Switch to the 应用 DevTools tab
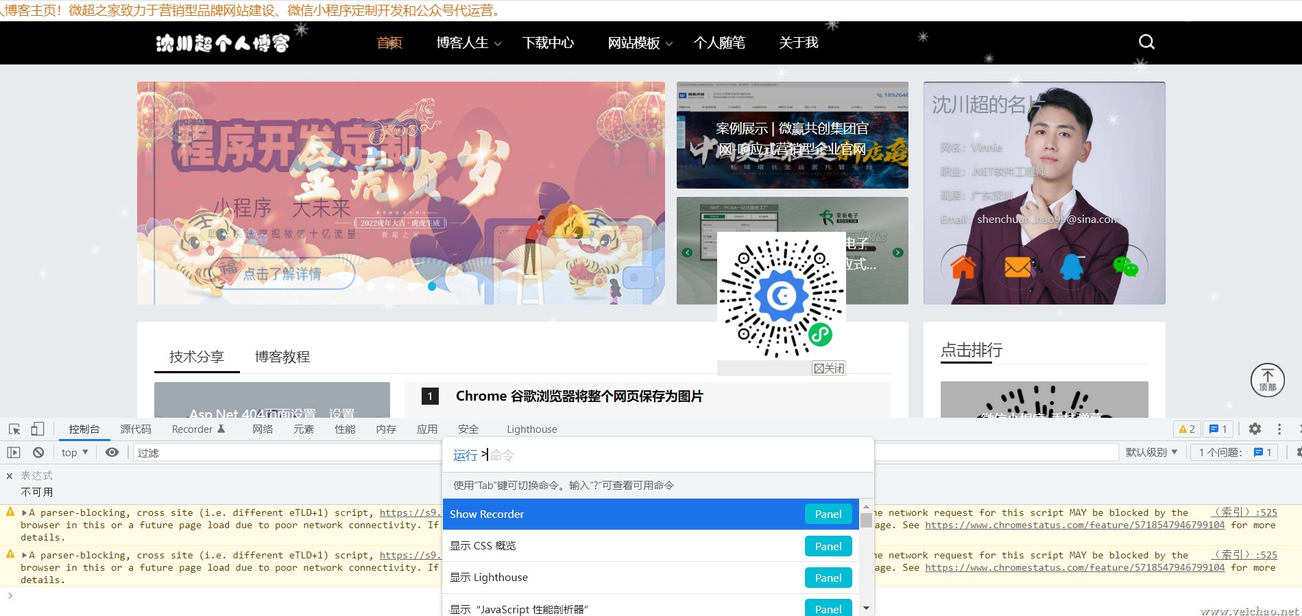 pos(427,429)
